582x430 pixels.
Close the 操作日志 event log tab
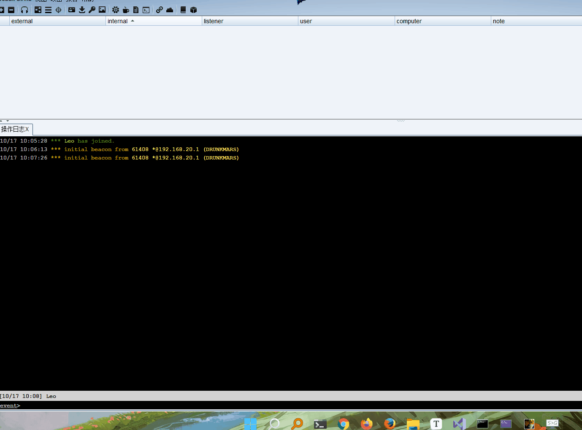pyautogui.click(x=27, y=129)
